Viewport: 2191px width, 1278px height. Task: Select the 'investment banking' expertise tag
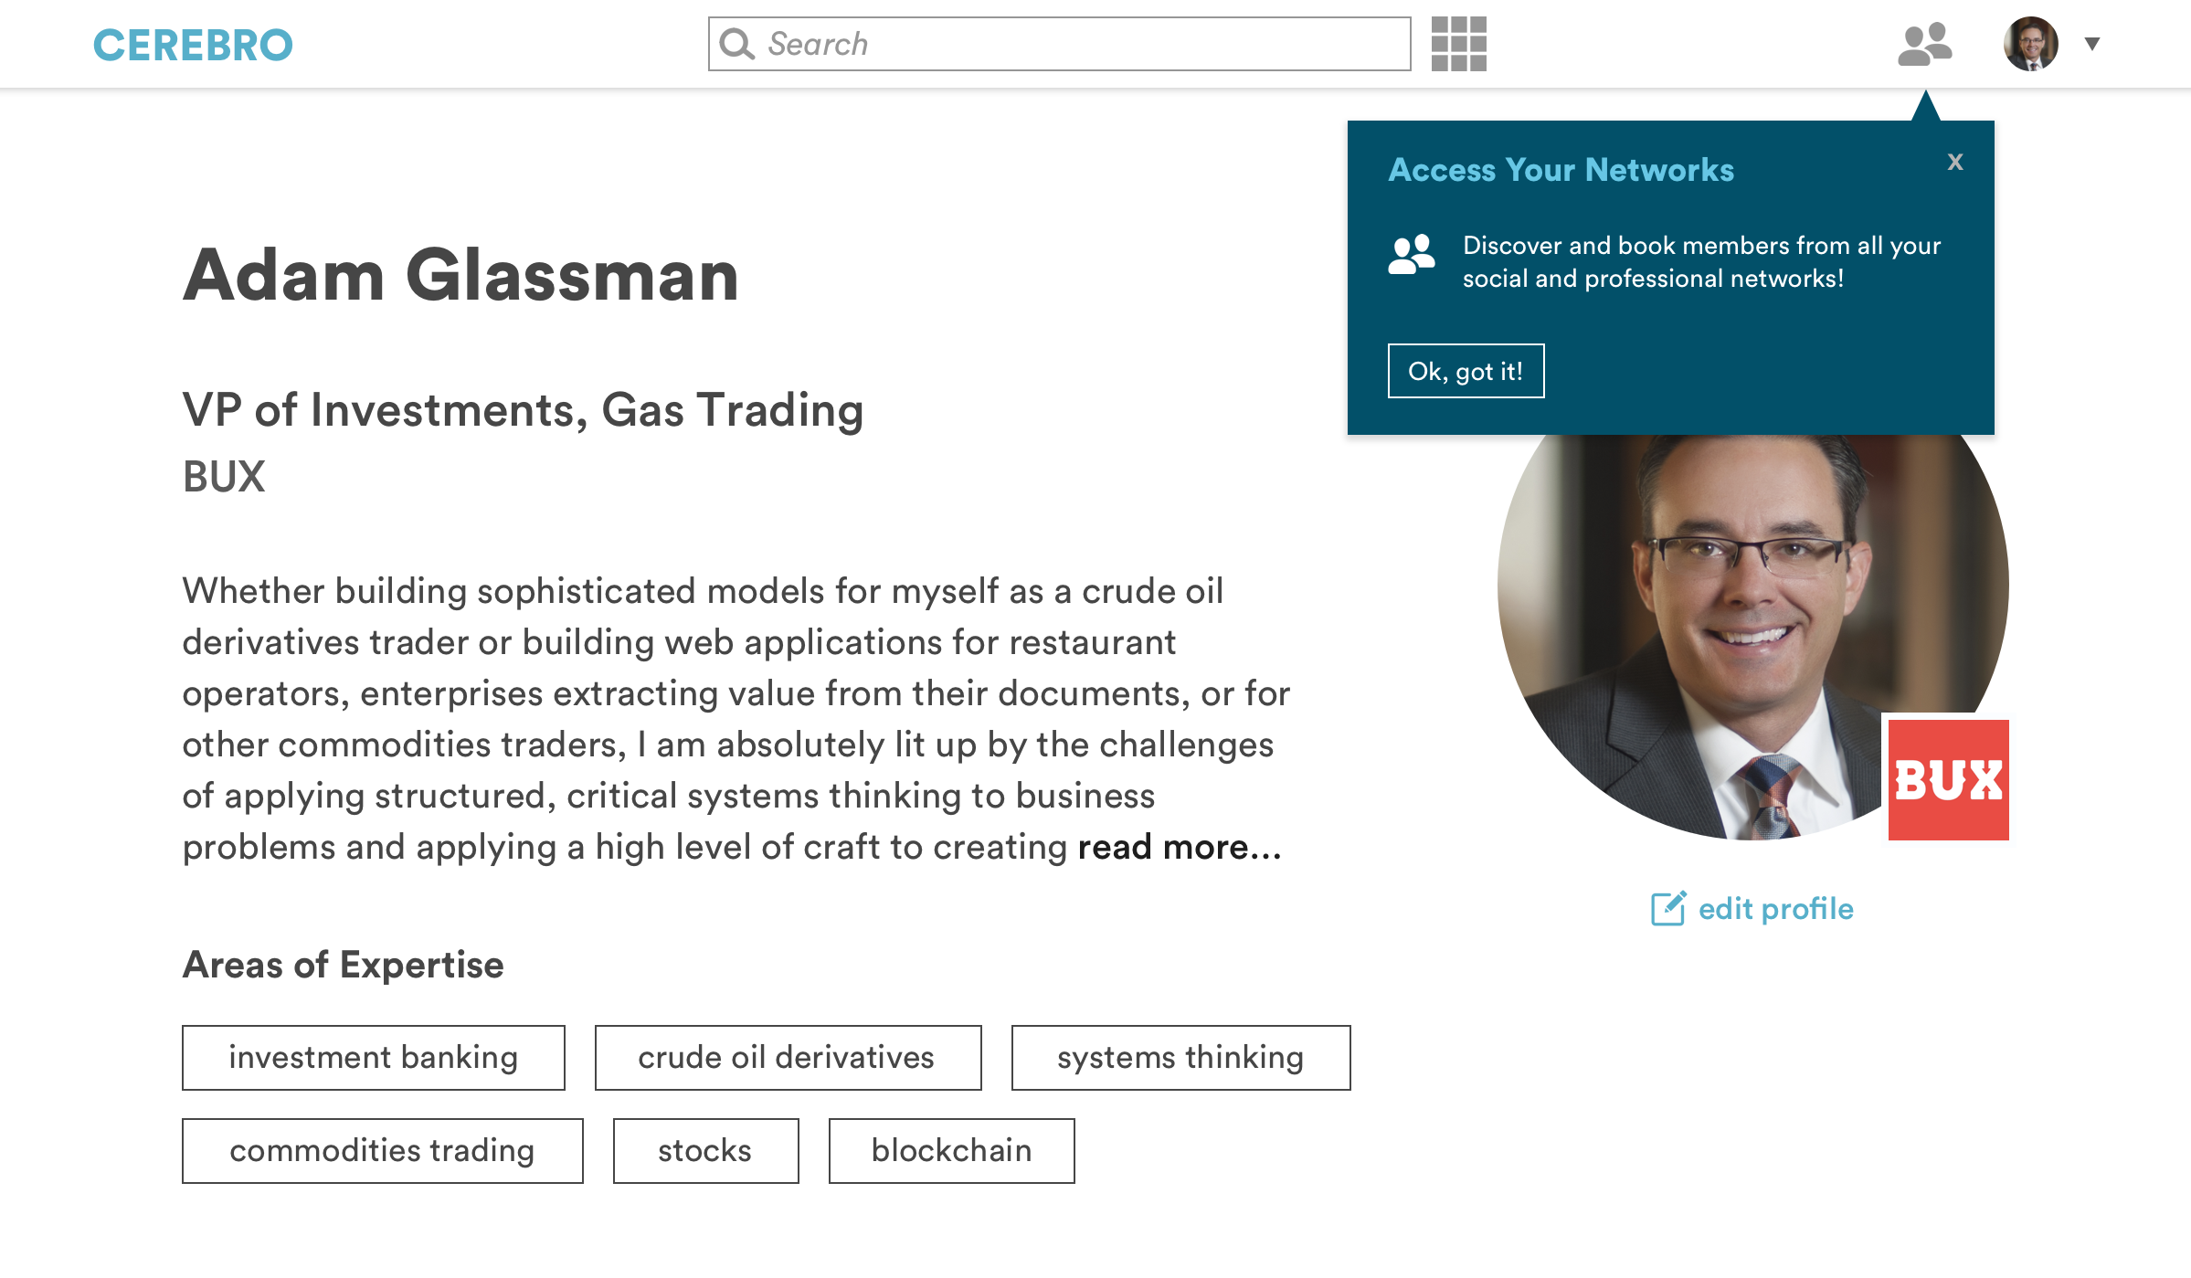373,1057
